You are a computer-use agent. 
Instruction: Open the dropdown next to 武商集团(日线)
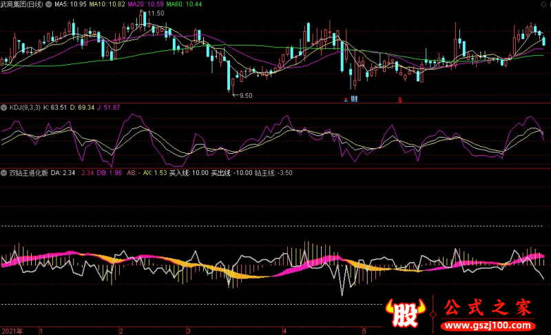(x=48, y=5)
